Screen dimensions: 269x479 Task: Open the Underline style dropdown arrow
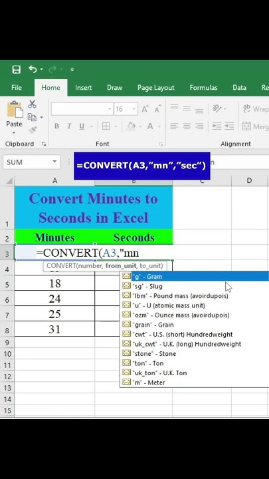[91, 126]
